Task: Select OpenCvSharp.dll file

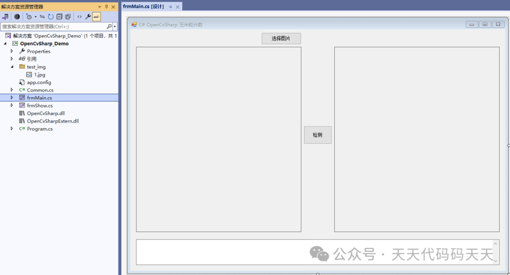Action: pyautogui.click(x=46, y=114)
